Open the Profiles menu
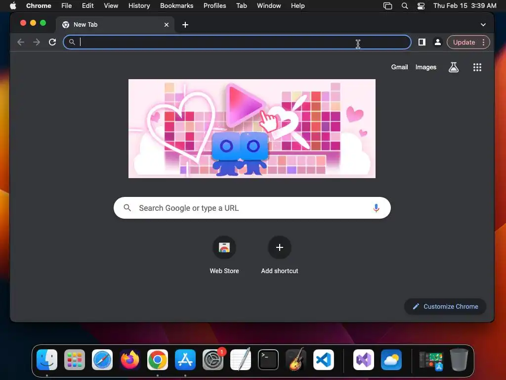506x380 pixels. (x=214, y=6)
